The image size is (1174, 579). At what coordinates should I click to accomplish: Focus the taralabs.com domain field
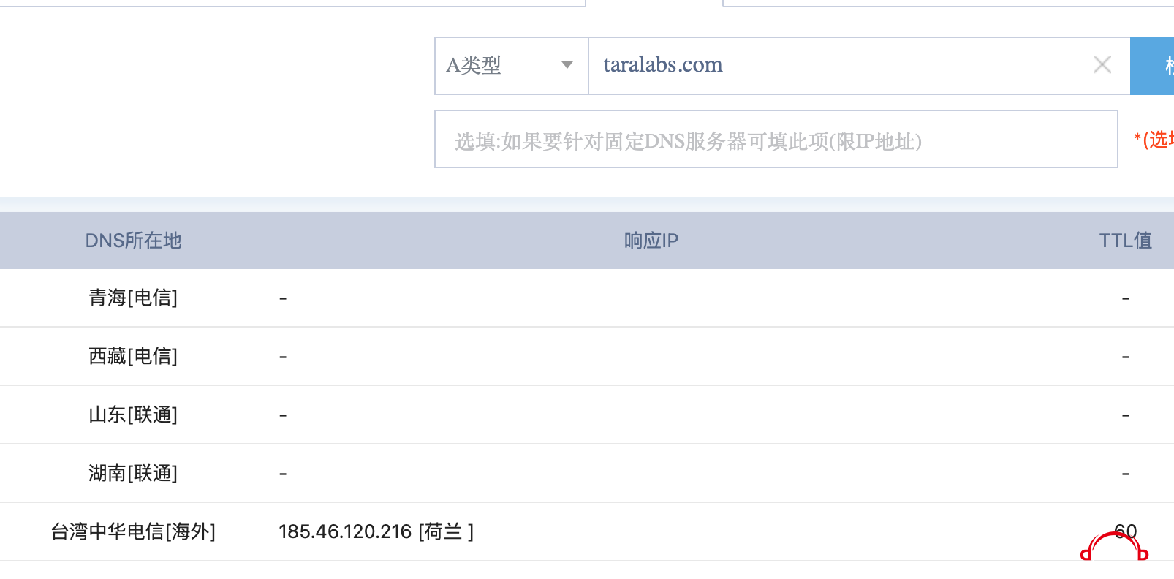click(x=840, y=66)
